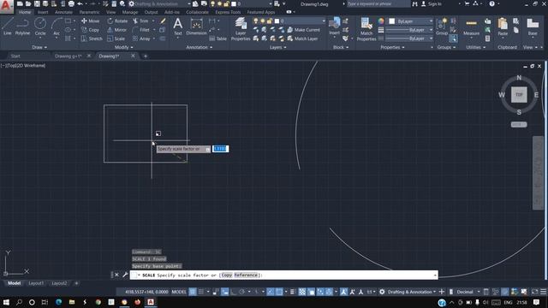Image resolution: width=548 pixels, height=308 pixels.
Task: Toggle transparency display in status bar
Action: 302,292
